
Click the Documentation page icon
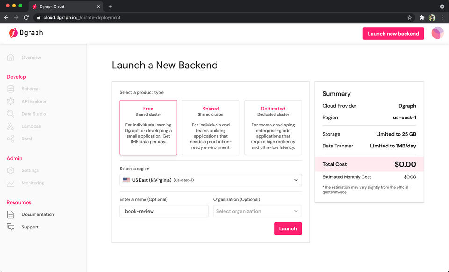tap(11, 214)
